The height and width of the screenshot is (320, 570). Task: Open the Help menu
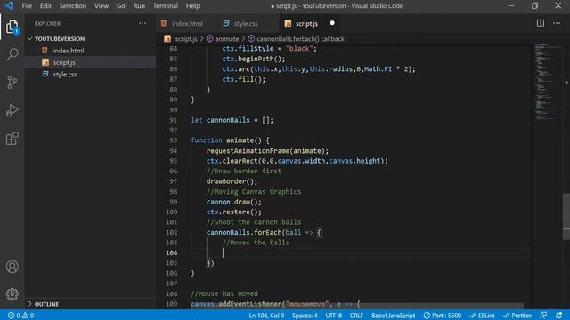click(x=192, y=6)
